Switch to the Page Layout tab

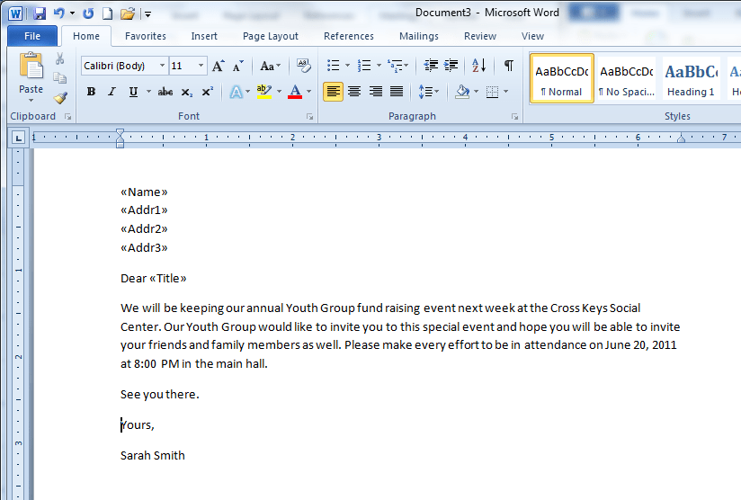pyautogui.click(x=271, y=36)
